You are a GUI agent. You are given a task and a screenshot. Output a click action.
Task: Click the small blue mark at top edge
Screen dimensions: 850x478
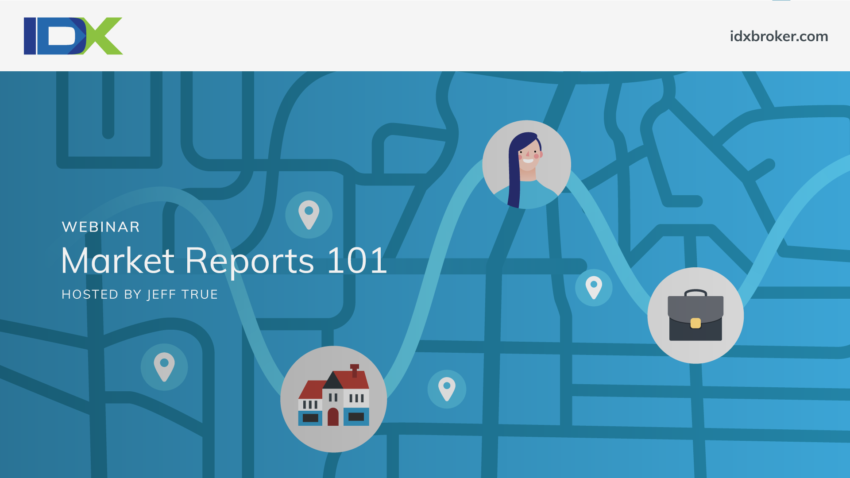click(x=781, y=0)
